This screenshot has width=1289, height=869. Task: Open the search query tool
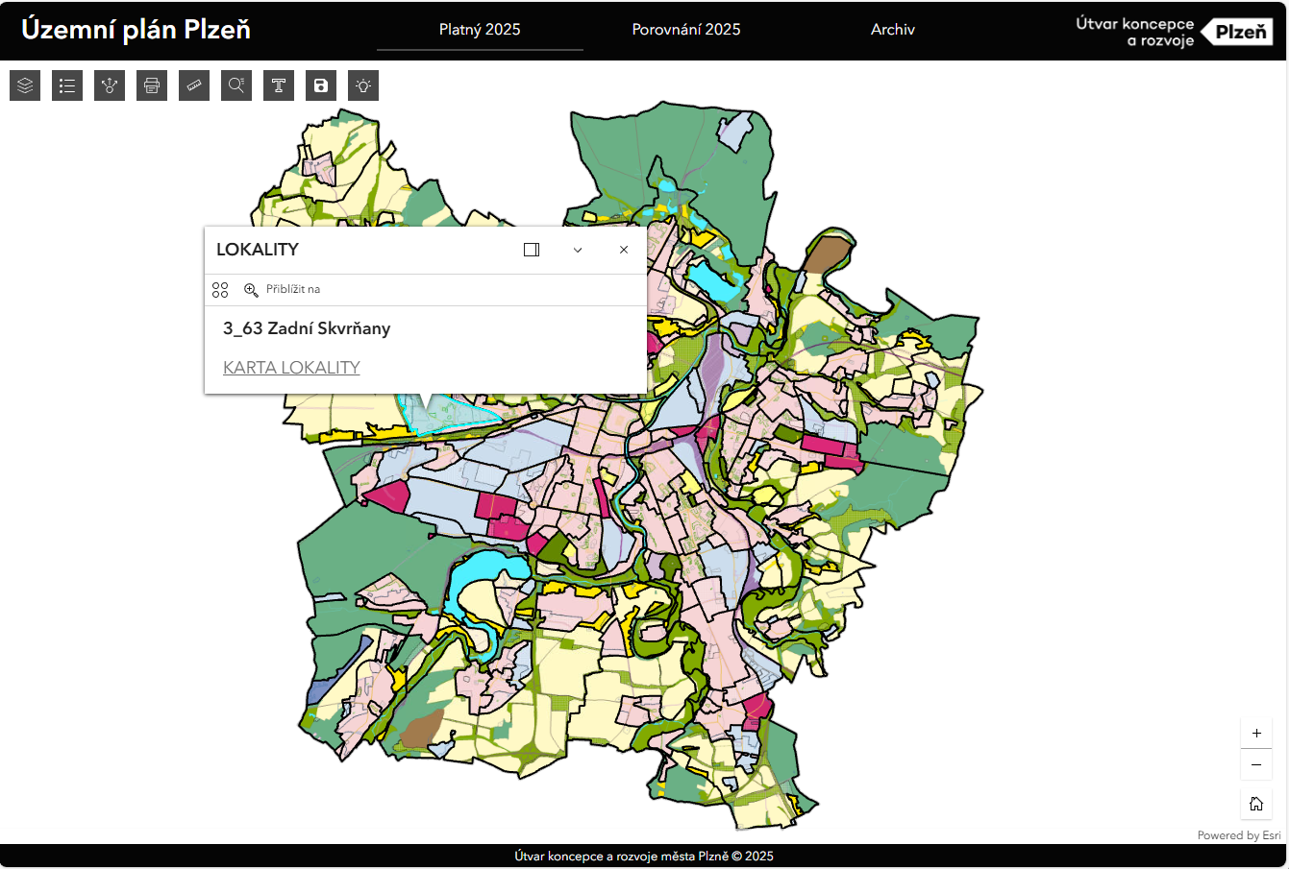point(236,85)
